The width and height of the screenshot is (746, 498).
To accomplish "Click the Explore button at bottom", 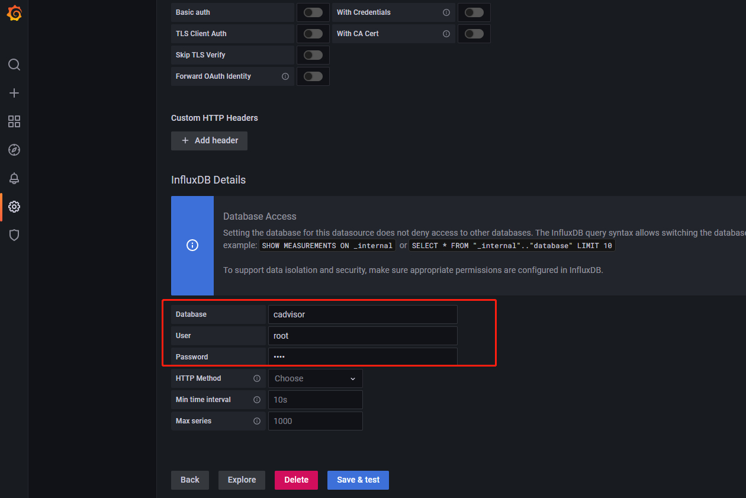I will [x=242, y=480].
